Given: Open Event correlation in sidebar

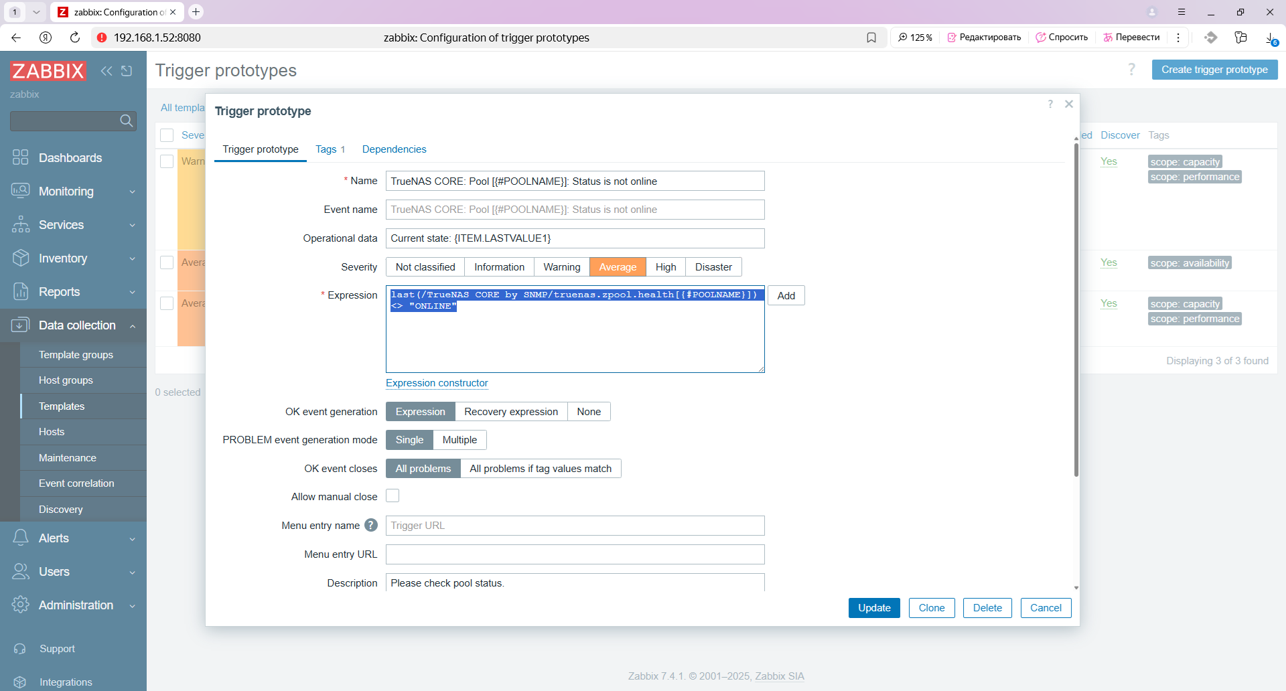Looking at the screenshot, I should (x=76, y=483).
